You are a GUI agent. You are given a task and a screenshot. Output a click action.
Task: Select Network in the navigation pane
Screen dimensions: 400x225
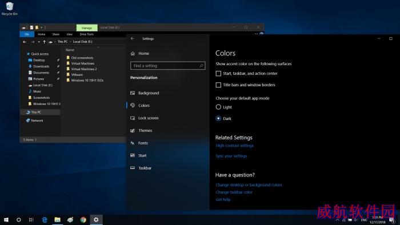pos(37,120)
